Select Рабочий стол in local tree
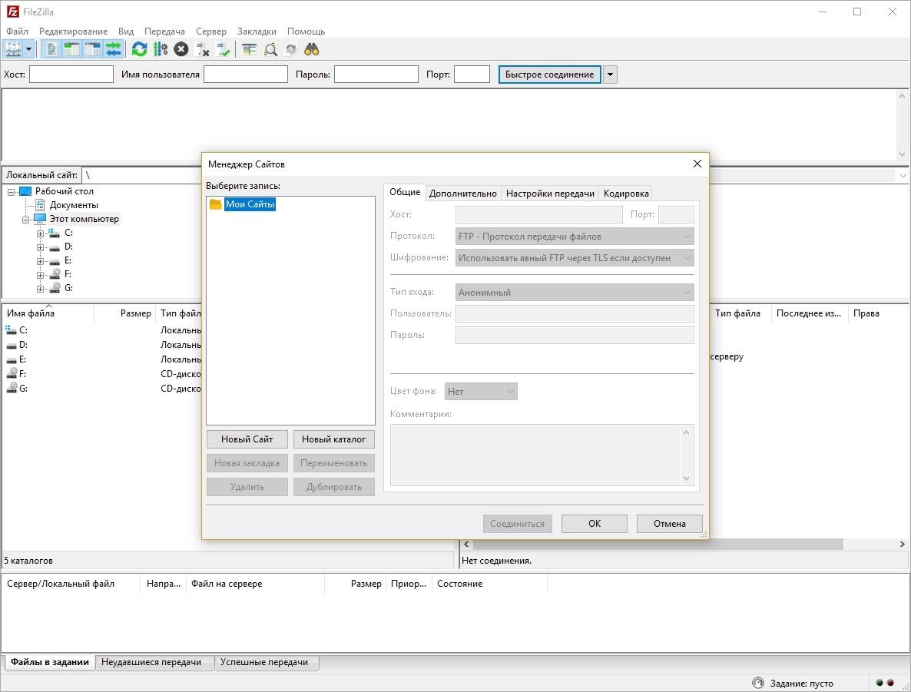 click(x=64, y=191)
